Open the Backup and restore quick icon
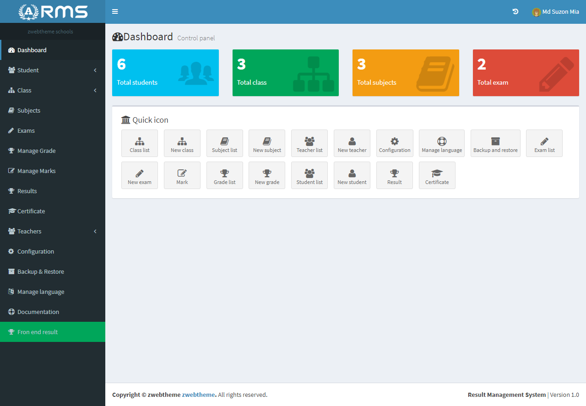 [x=495, y=143]
